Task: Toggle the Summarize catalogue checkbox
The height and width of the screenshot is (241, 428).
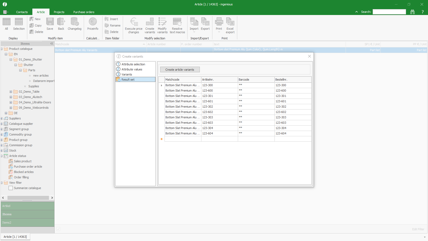Action: [x=11, y=188]
